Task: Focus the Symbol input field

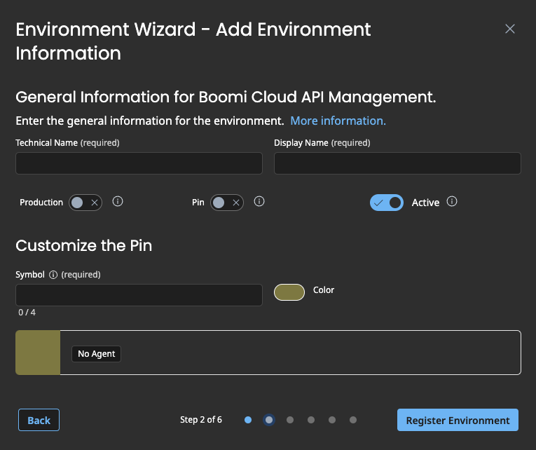Action: [139, 295]
